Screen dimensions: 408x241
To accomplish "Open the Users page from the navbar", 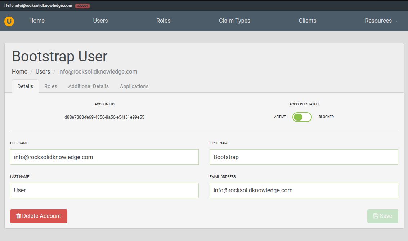I will point(100,21).
